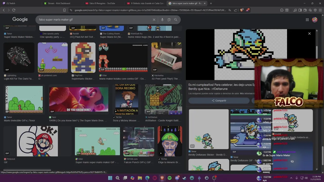
Task: Open the Sora y Mickey TikTok thumbnail
Action: click(127, 99)
